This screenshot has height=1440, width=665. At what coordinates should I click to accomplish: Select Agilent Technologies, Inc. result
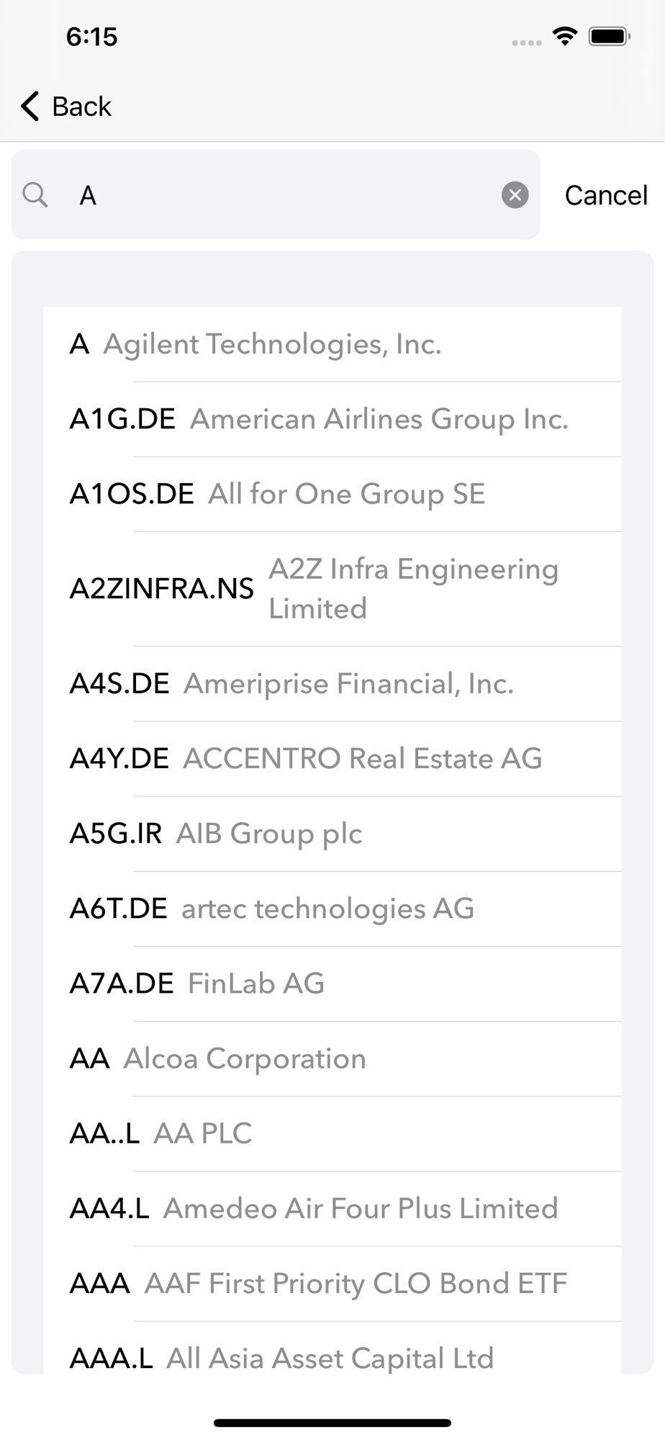(x=332, y=344)
